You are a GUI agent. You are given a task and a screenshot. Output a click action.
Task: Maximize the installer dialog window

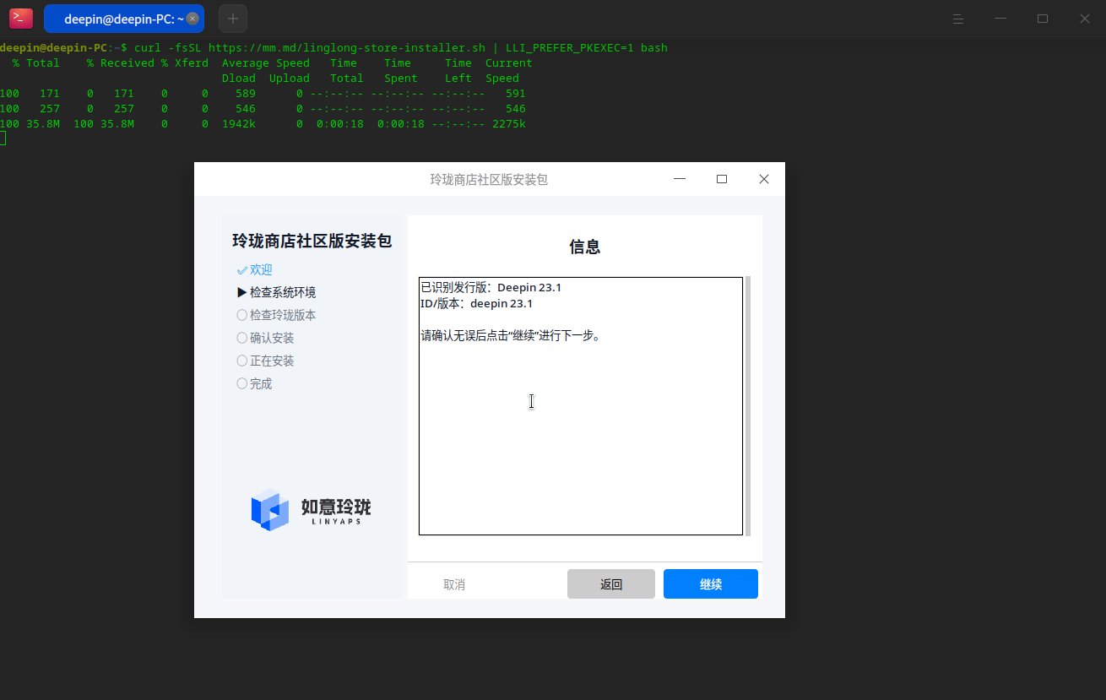tap(722, 179)
